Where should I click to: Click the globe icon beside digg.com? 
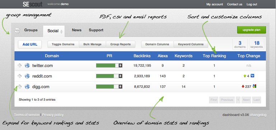[x=27, y=86]
